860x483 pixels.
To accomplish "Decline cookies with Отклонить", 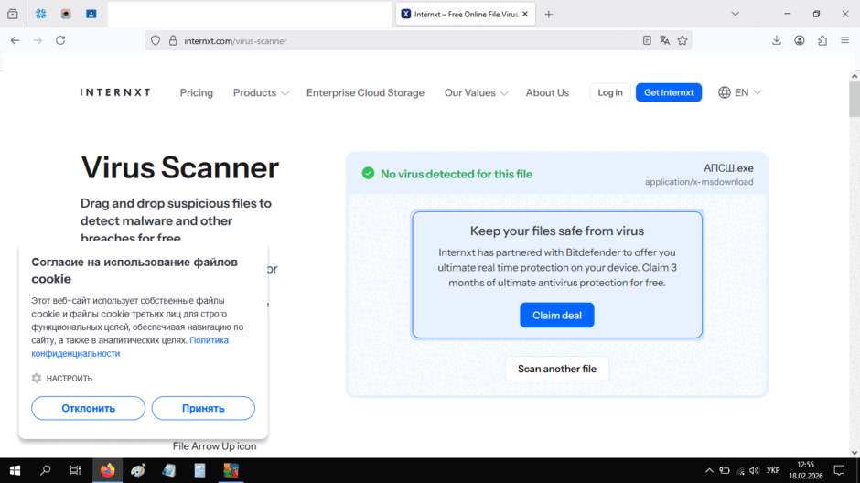I will pyautogui.click(x=89, y=408).
